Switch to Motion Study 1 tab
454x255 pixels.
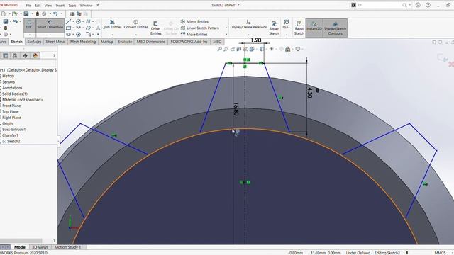point(68,247)
